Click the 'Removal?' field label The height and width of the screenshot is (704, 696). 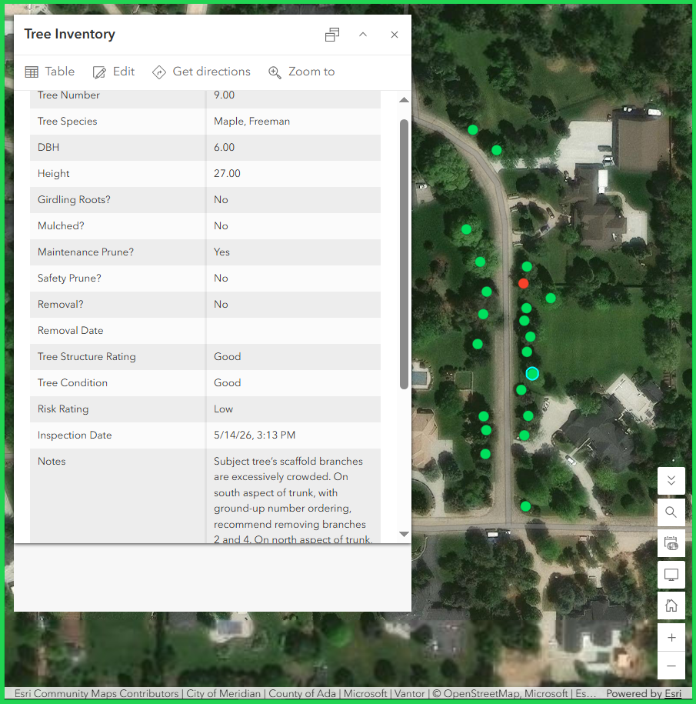click(61, 305)
